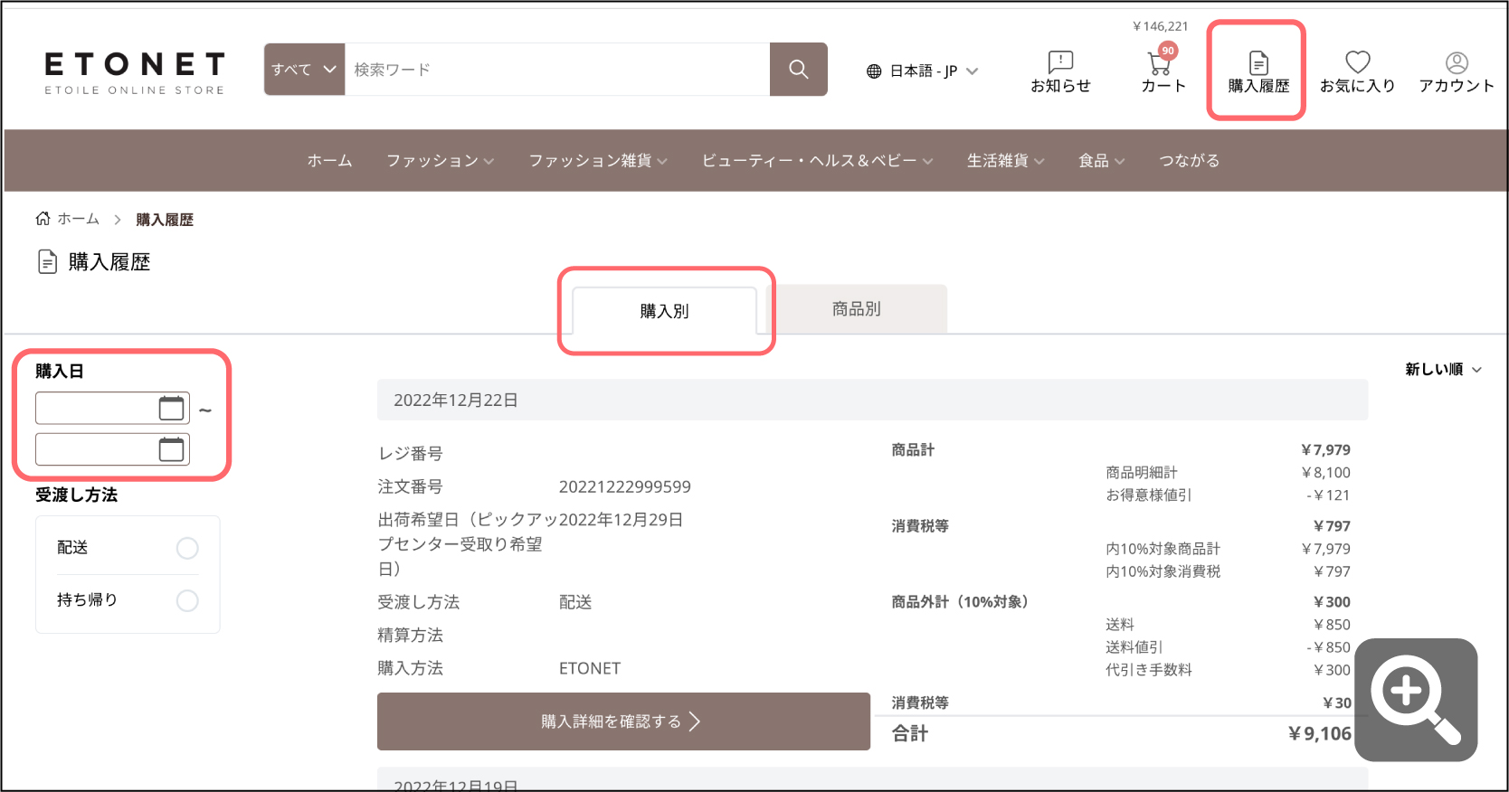
Task: Click the end purchase date field
Action: (112, 448)
